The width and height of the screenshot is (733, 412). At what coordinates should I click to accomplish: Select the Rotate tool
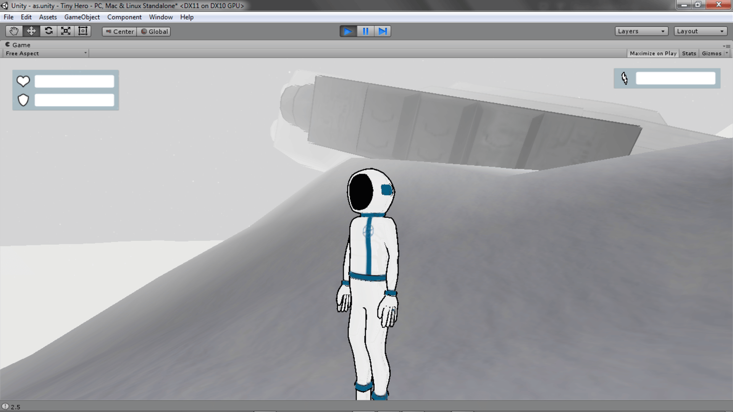click(x=48, y=31)
